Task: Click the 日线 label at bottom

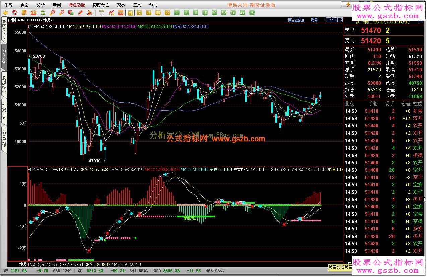Action: 22,264
